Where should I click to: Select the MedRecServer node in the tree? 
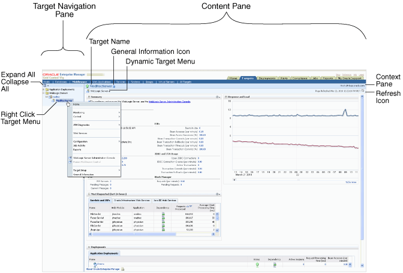coord(64,101)
